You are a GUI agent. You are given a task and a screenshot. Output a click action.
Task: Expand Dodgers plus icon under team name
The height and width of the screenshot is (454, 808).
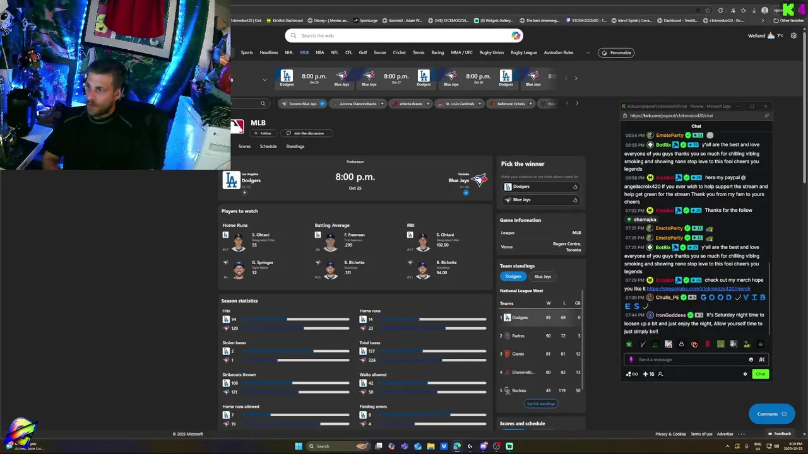(x=244, y=192)
